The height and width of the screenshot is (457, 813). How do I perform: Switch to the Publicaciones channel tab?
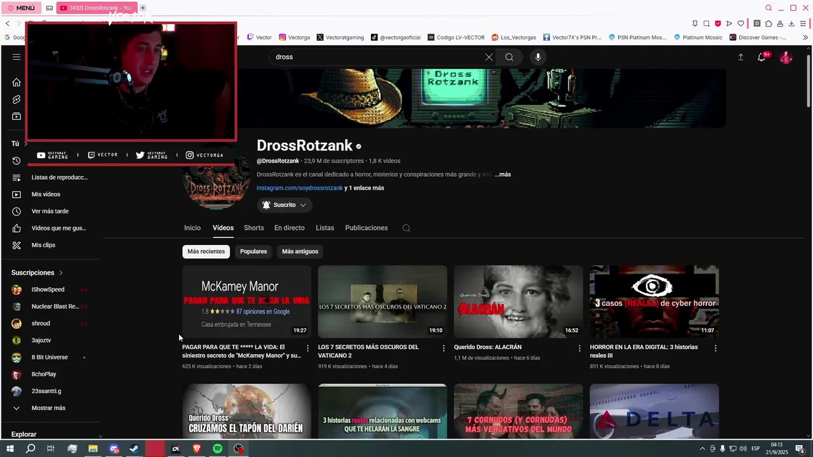pos(366,228)
